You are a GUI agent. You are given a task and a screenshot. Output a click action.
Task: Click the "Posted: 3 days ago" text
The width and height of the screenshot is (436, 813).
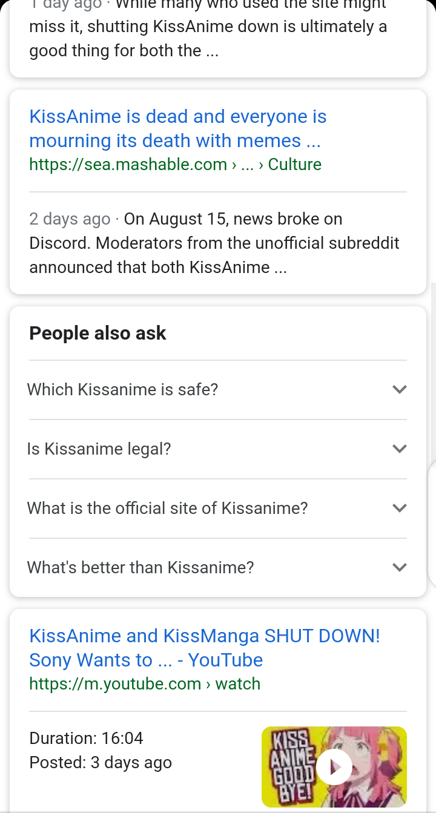click(101, 763)
